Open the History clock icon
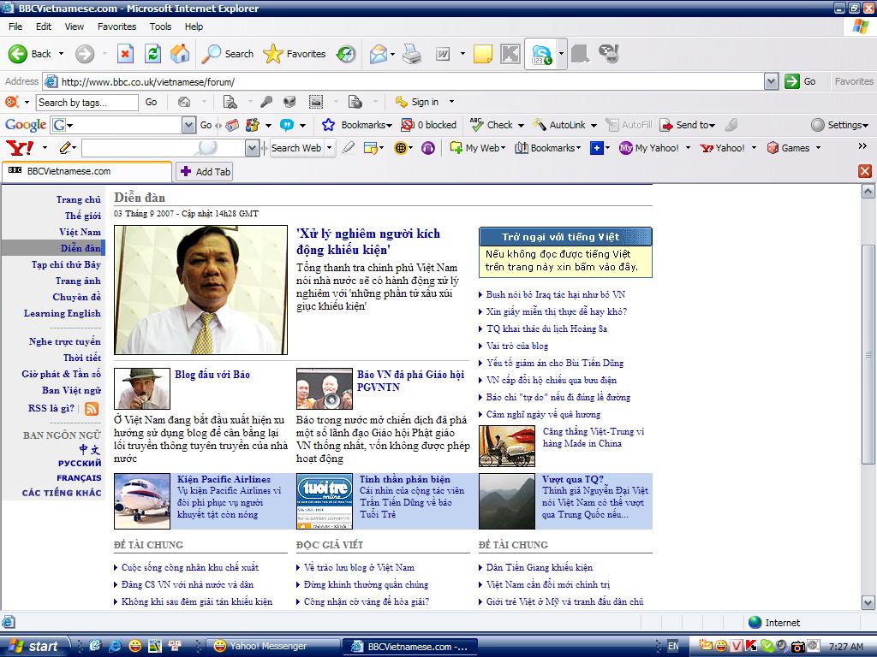Viewport: 877px width, 657px height. coord(346,54)
